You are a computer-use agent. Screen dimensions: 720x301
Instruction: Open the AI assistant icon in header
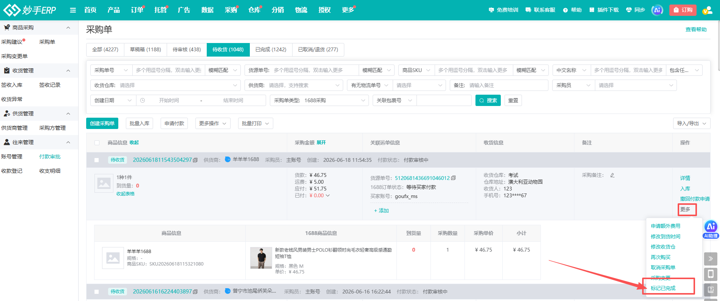click(657, 10)
